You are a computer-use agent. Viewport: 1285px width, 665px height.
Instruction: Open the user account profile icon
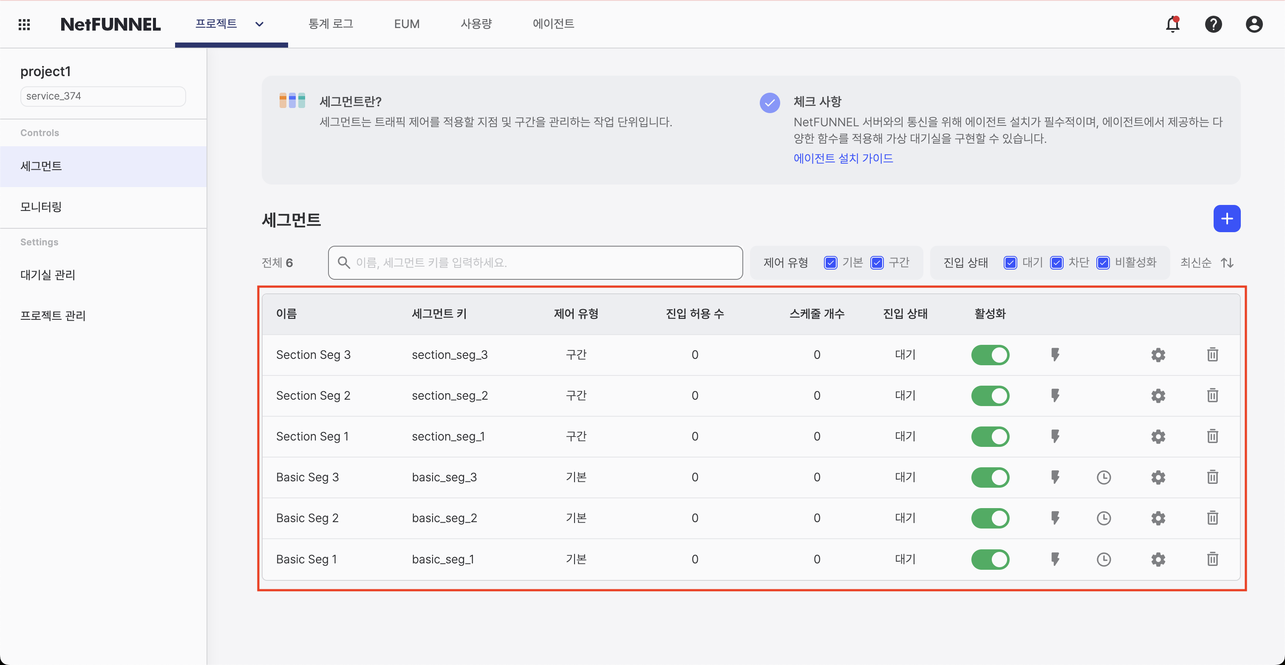click(x=1254, y=24)
